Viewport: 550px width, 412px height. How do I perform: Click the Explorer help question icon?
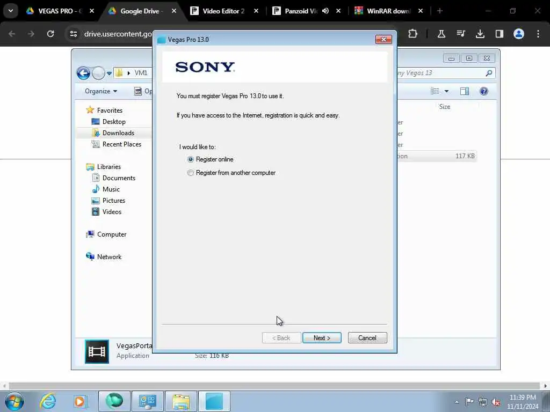click(484, 91)
